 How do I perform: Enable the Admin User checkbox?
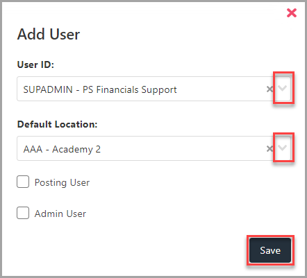click(23, 213)
